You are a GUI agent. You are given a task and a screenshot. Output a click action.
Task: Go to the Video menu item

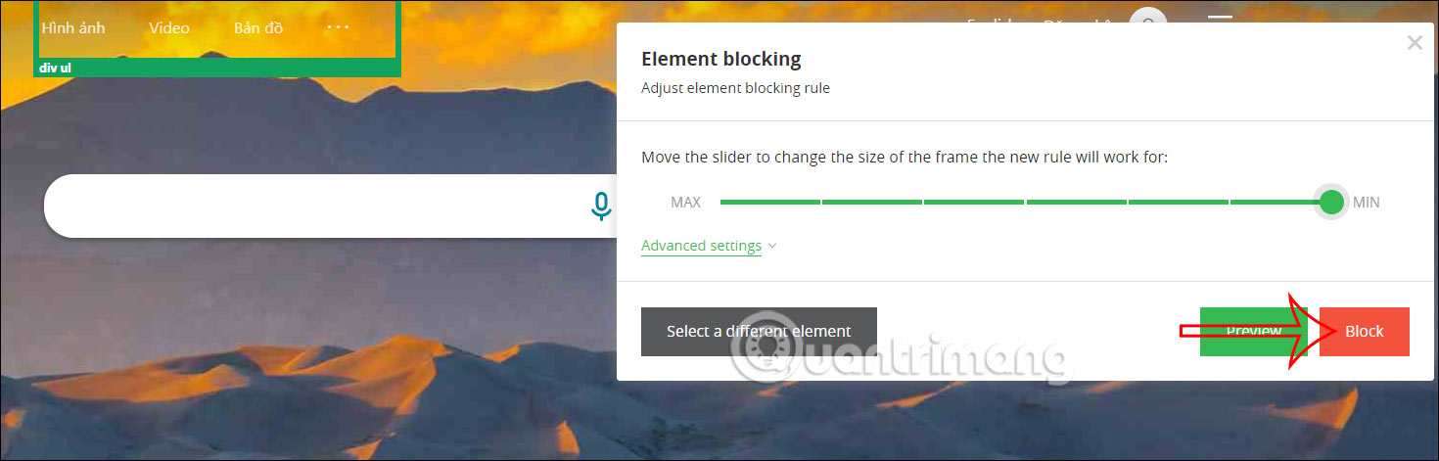tap(169, 27)
